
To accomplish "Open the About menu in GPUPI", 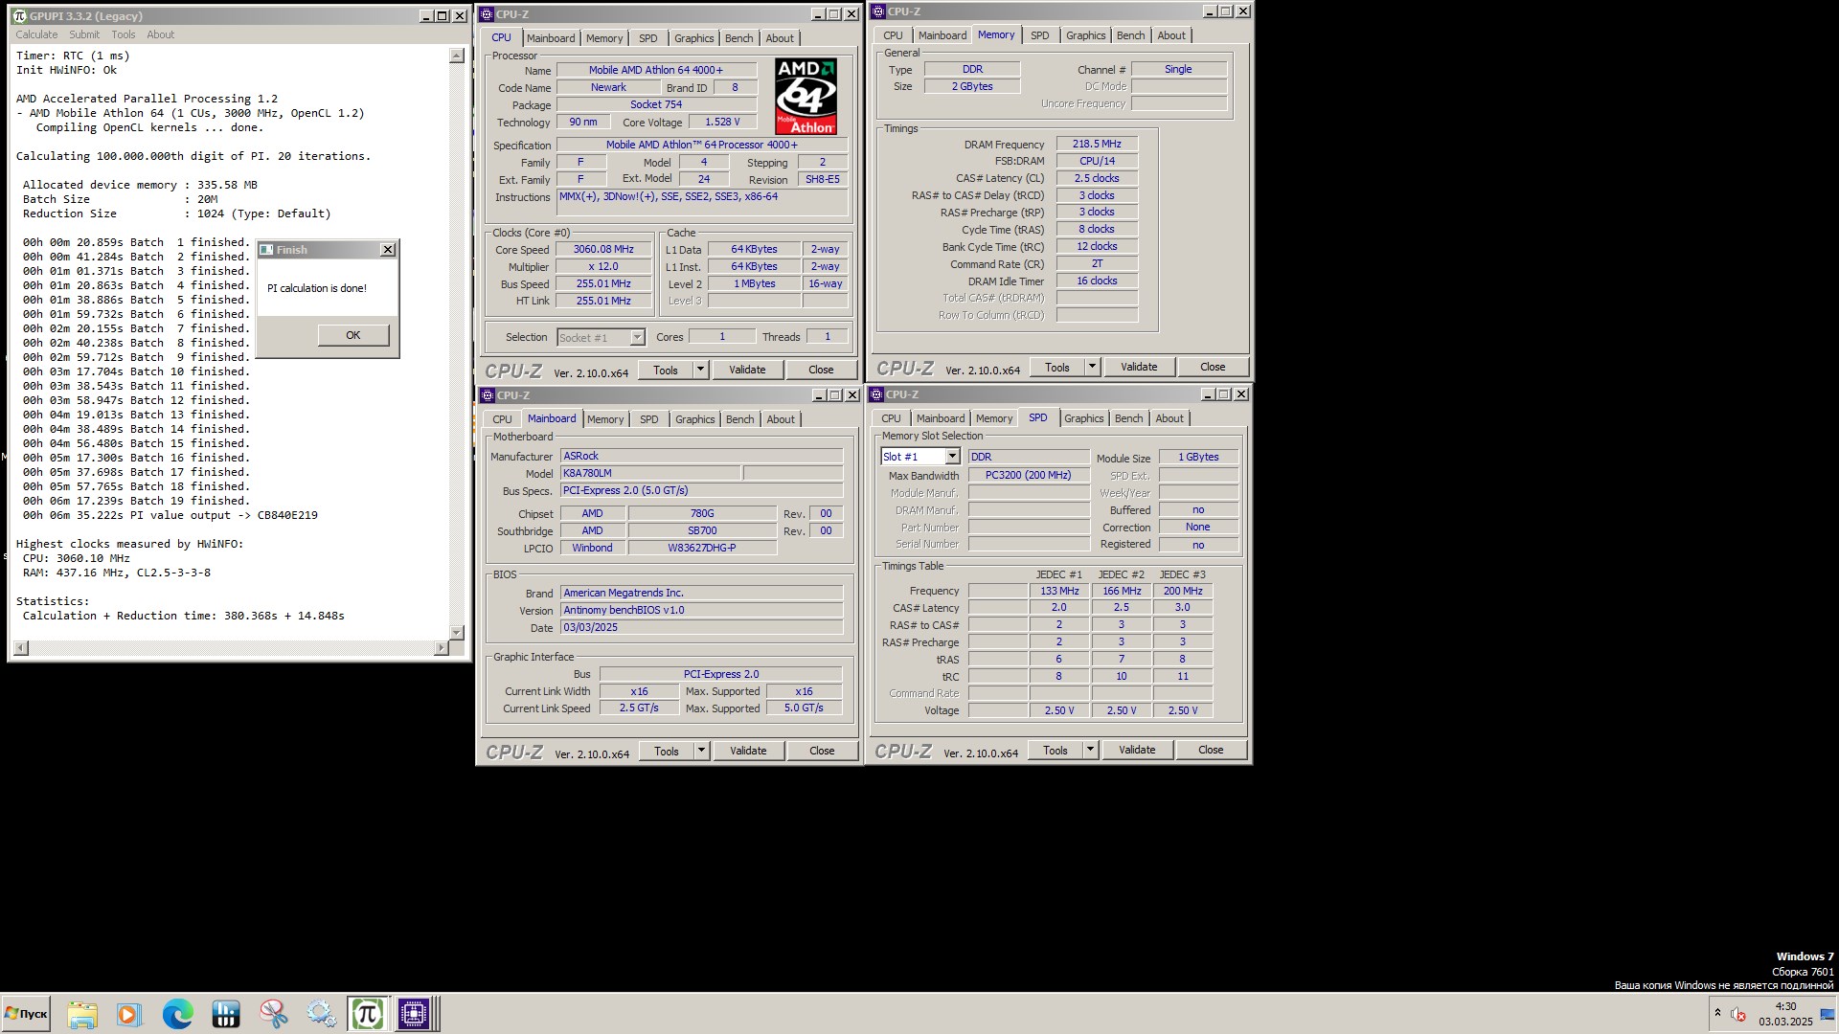I will (x=161, y=34).
